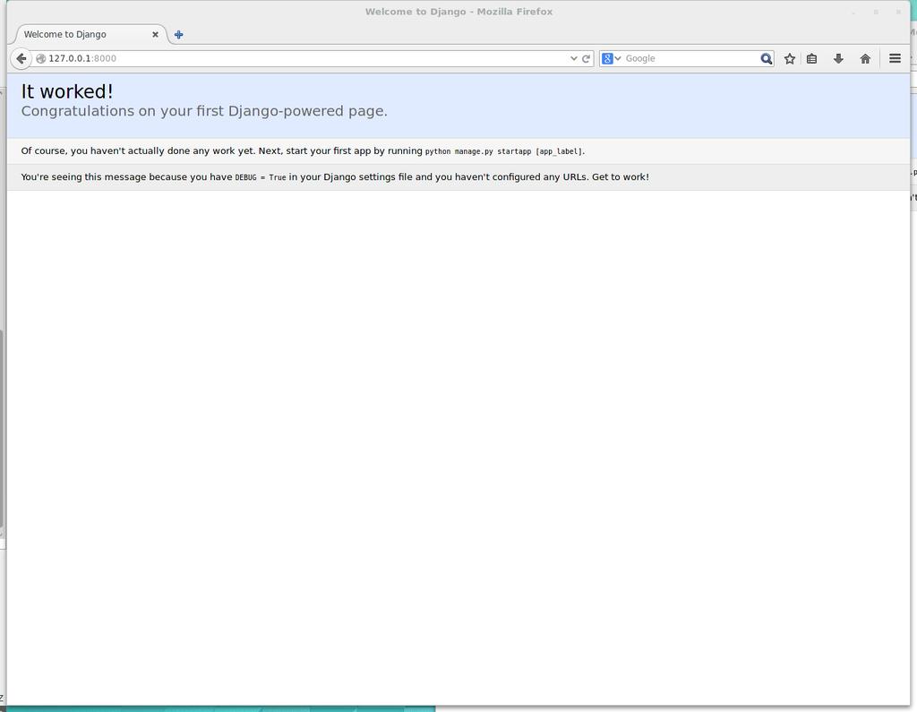
Task: Go back with the back arrow button
Action: tap(21, 58)
